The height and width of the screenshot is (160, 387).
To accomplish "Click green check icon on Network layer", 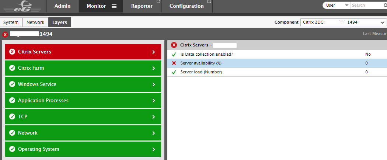I will pyautogui.click(x=12, y=133).
